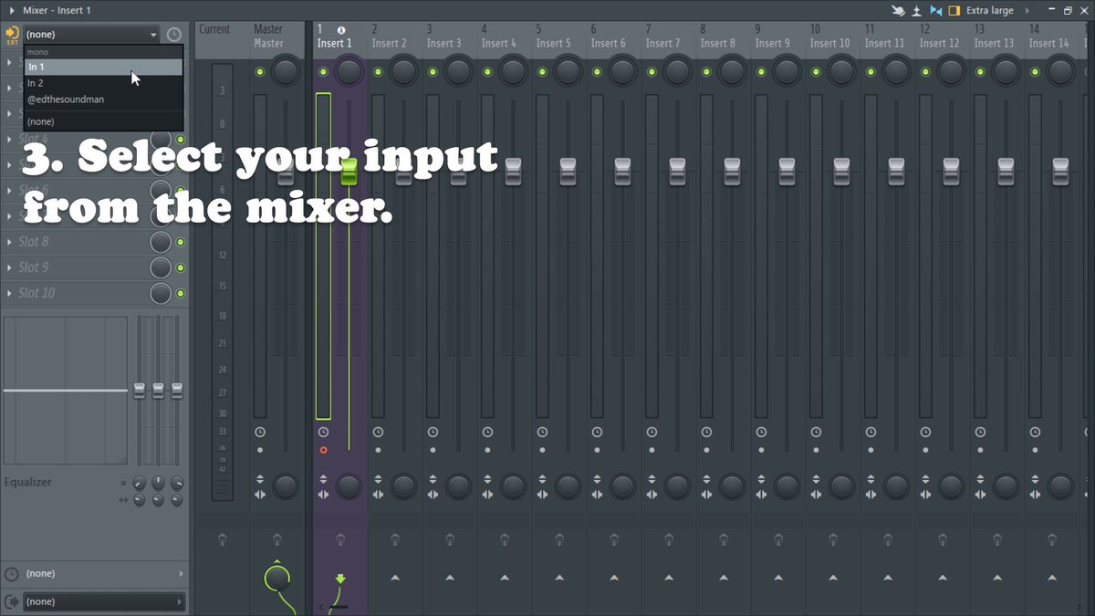This screenshot has width=1095, height=616.
Task: Click the Master pan knob
Action: tap(286, 71)
